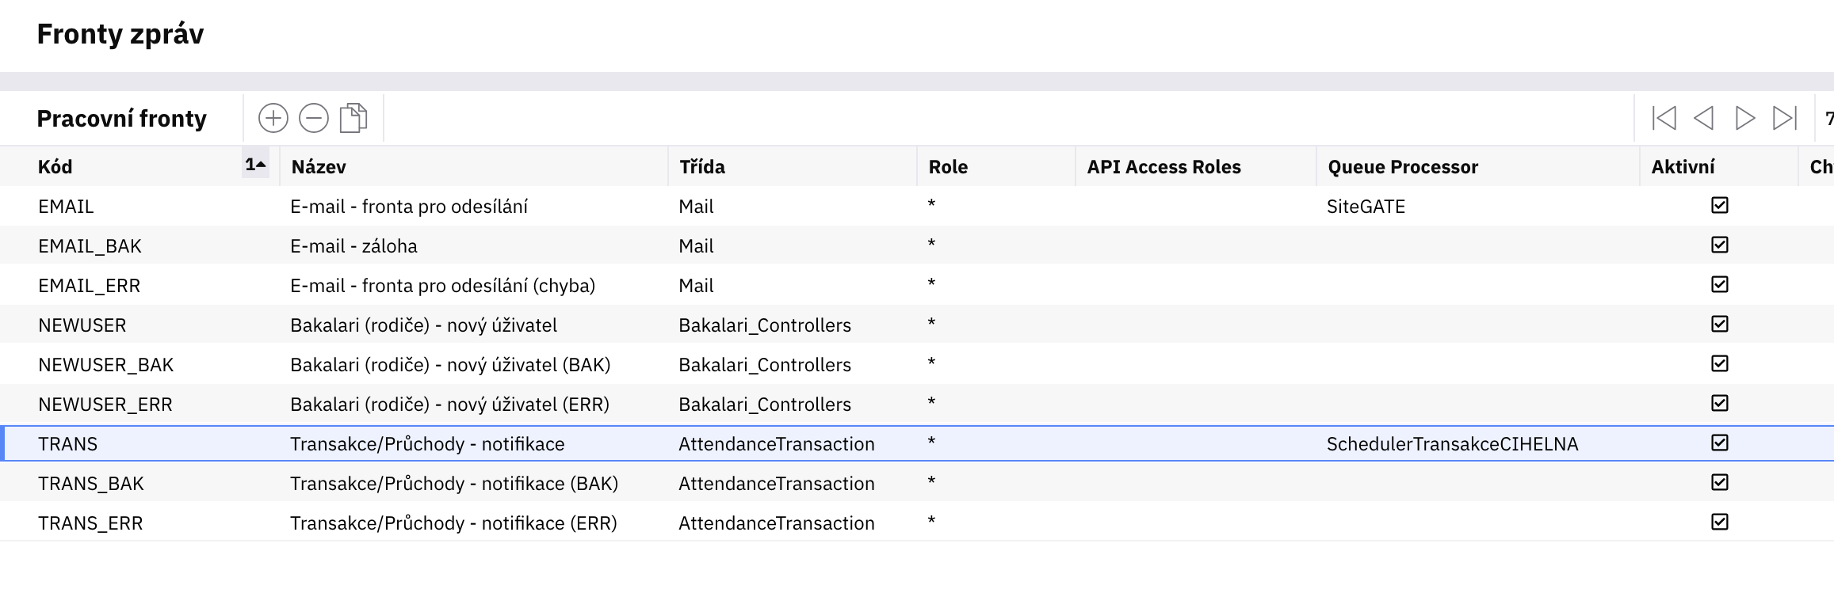The image size is (1834, 589).
Task: Sort by Queue Processor column header
Action: 1403,167
